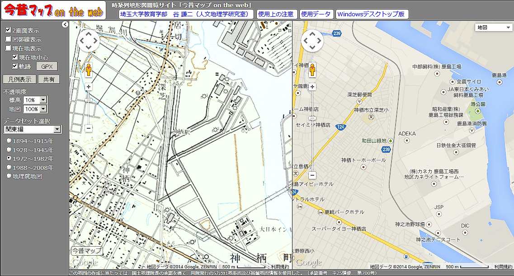Enable the 現在地表示 checkbox
Screen dimensions: 514x276
[8, 48]
